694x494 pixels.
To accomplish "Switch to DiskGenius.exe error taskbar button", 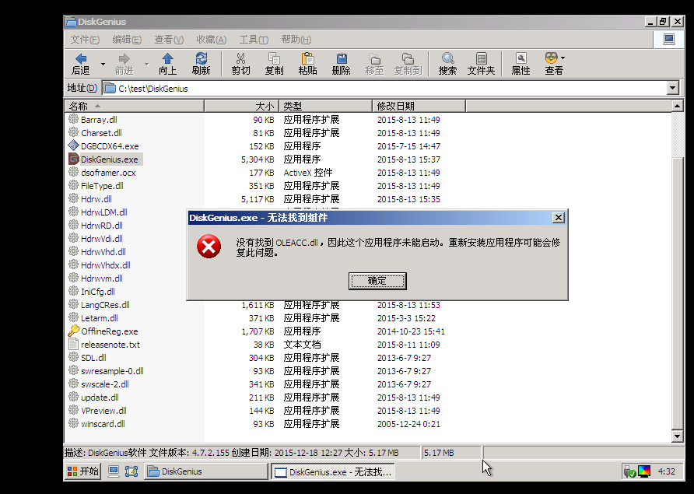I will (x=332, y=472).
